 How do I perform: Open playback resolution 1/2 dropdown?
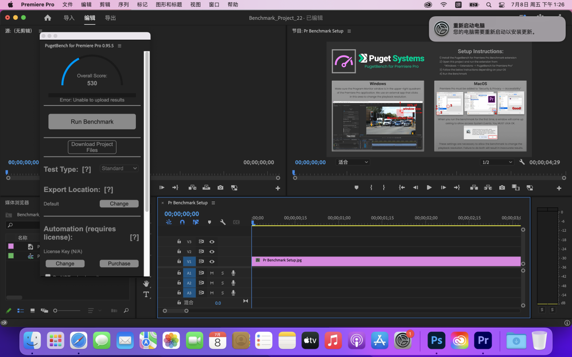pyautogui.click(x=498, y=162)
